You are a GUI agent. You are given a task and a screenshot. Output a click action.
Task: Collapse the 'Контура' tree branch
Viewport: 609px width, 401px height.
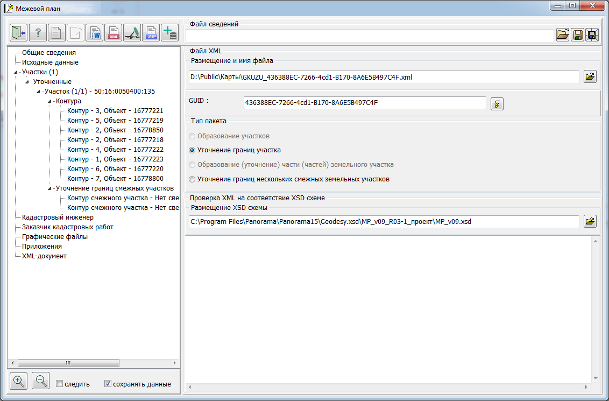tap(50, 101)
